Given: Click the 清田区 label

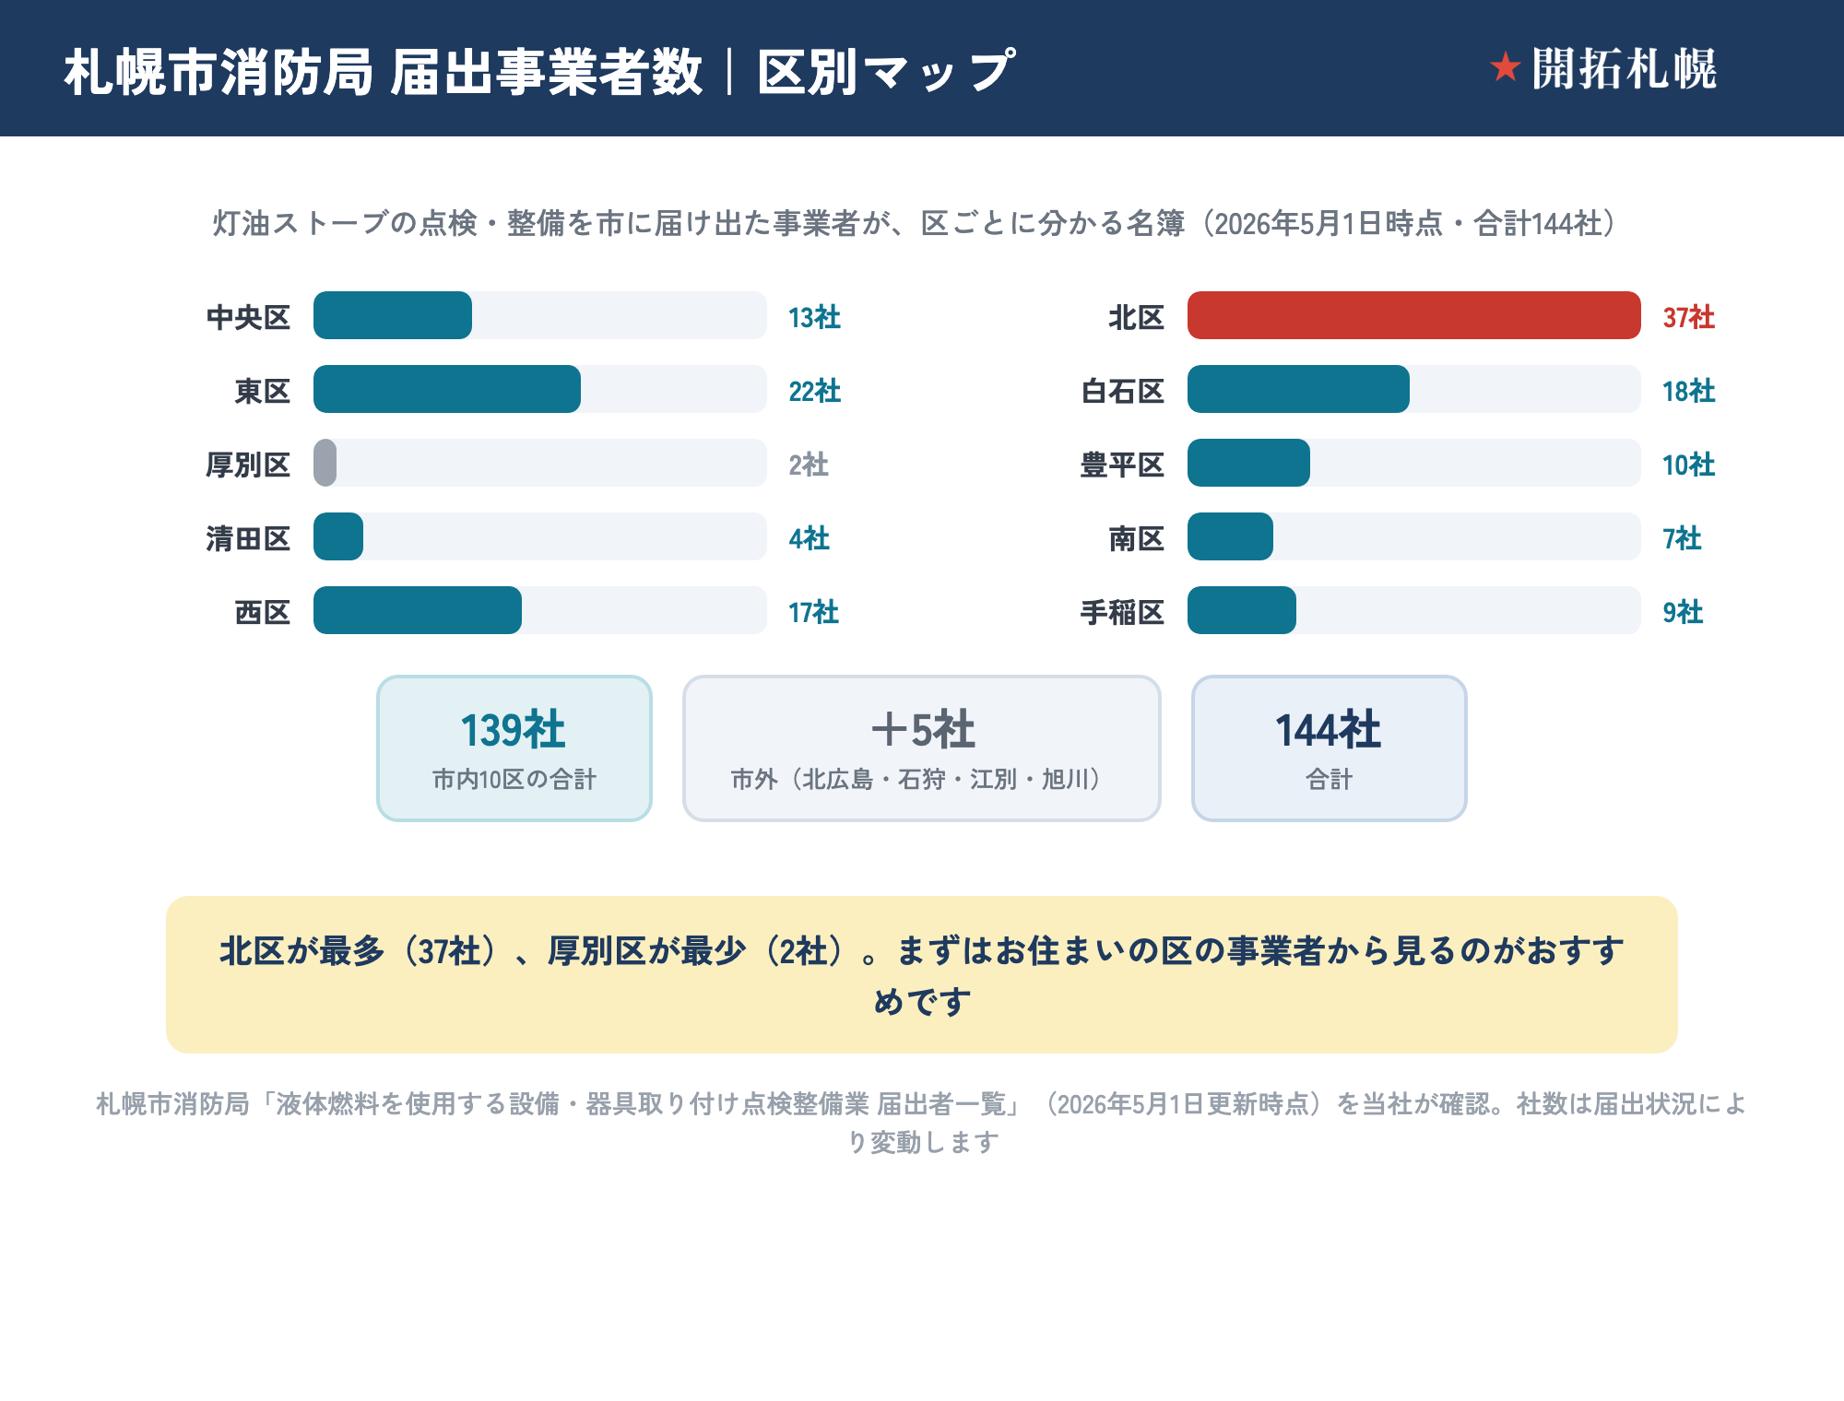Looking at the screenshot, I should [248, 538].
